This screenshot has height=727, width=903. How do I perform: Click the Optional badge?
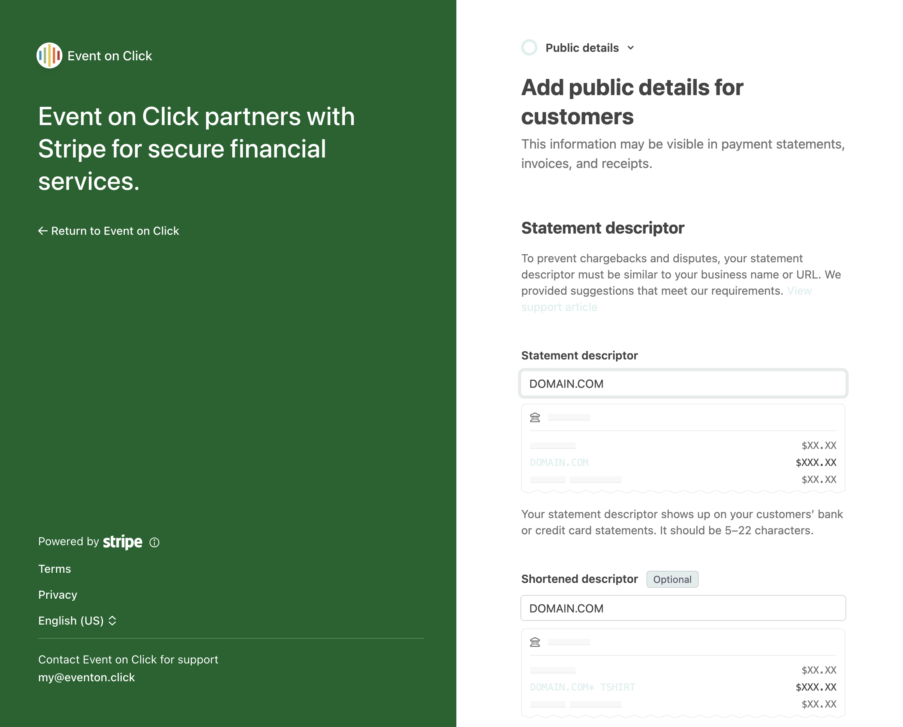pos(672,579)
